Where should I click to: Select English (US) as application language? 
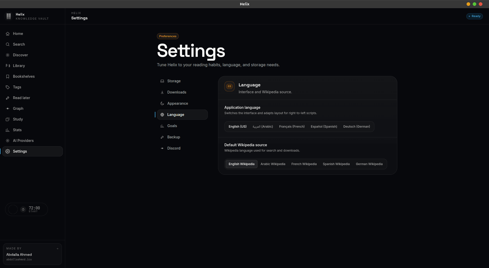tap(238, 127)
